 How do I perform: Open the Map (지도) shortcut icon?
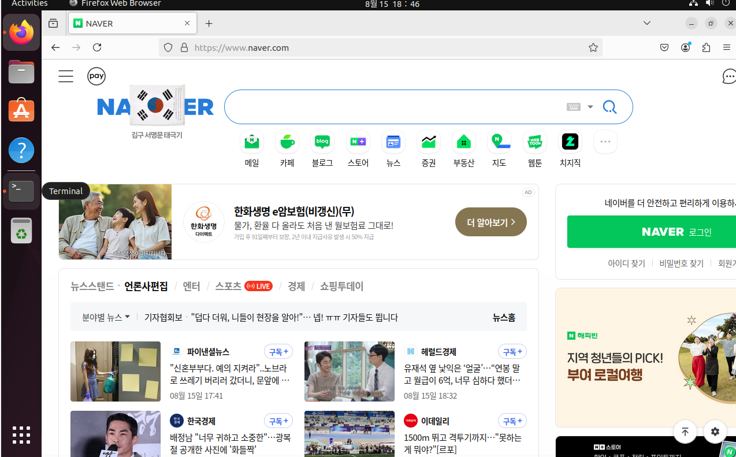499,142
